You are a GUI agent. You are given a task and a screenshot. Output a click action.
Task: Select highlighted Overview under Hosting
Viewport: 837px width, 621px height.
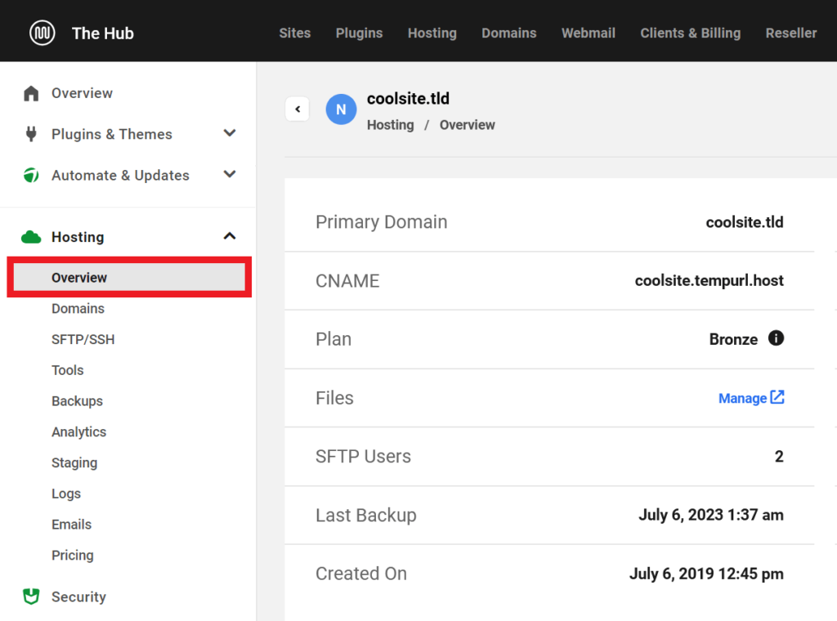[129, 278]
